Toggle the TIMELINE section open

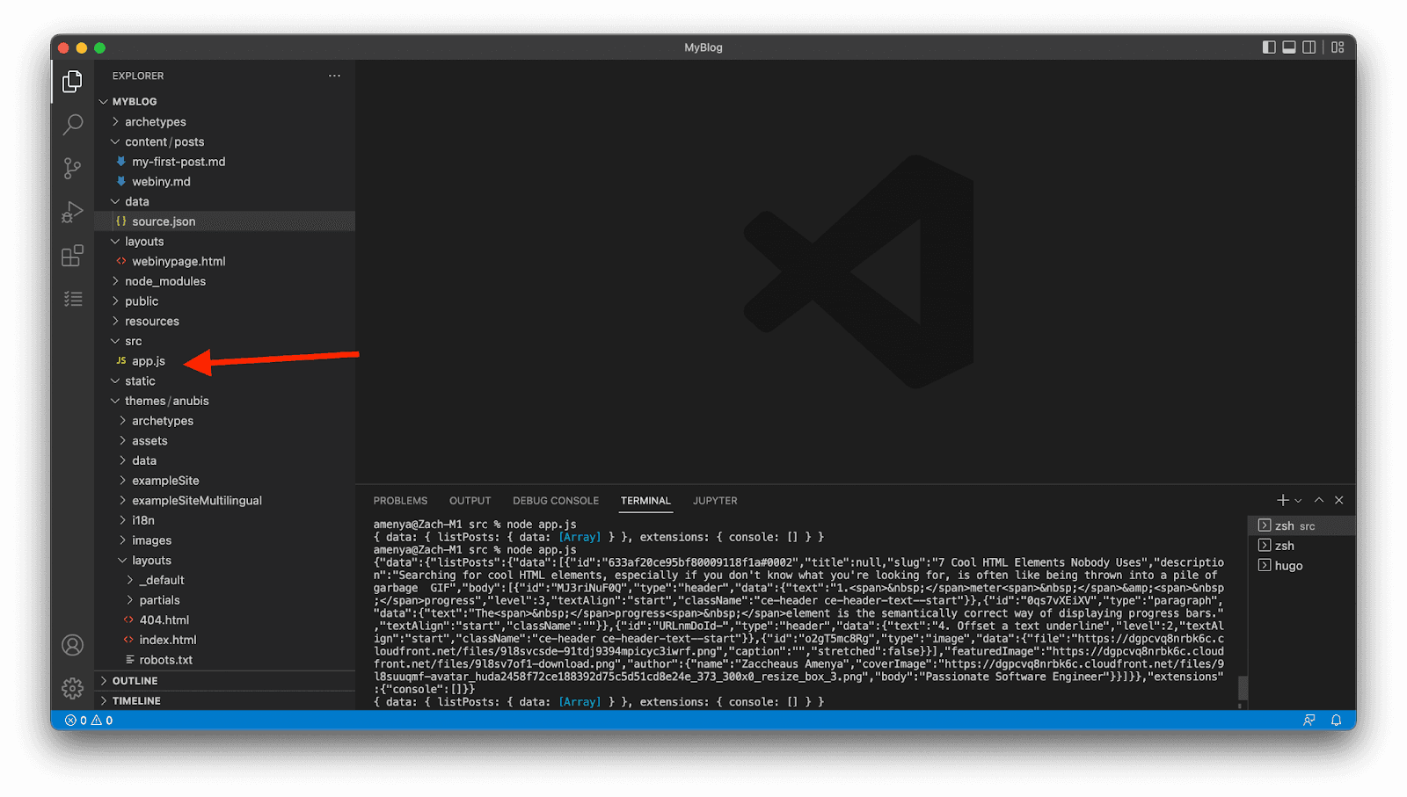(x=136, y=700)
